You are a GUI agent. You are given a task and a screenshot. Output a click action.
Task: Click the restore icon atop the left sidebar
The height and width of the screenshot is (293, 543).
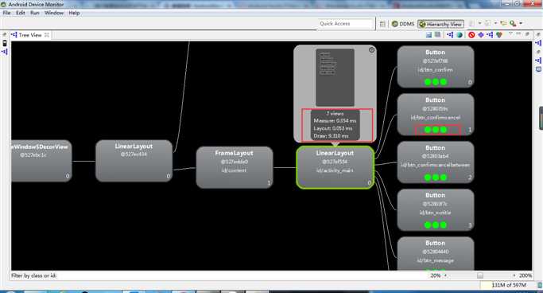pyautogui.click(x=4, y=35)
